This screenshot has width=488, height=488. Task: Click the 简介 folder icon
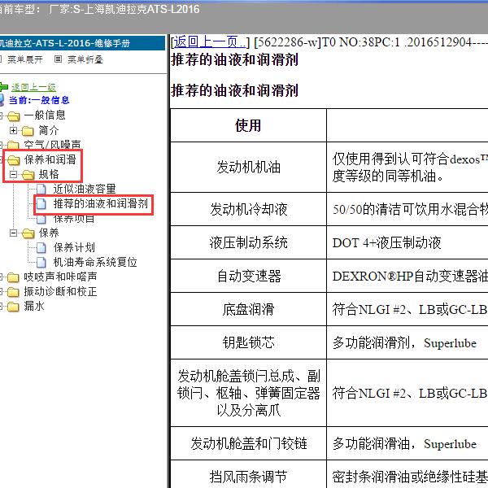(x=28, y=131)
